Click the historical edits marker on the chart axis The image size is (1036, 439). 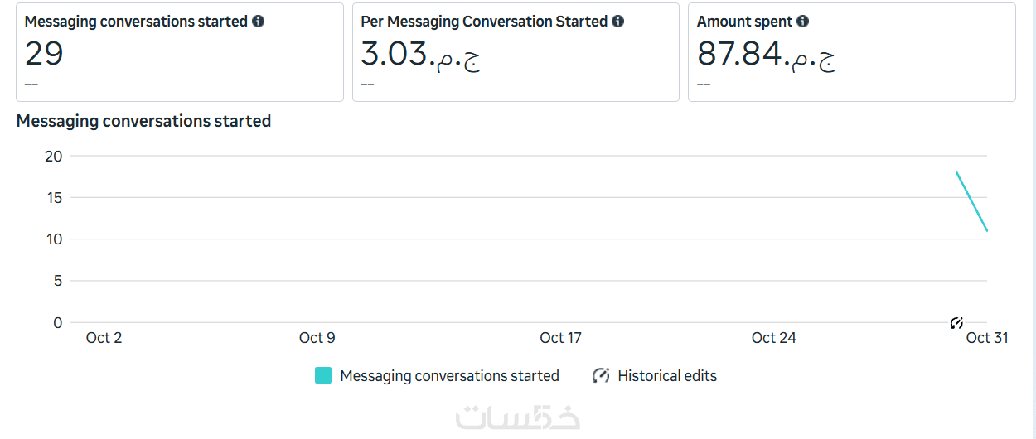tap(956, 323)
